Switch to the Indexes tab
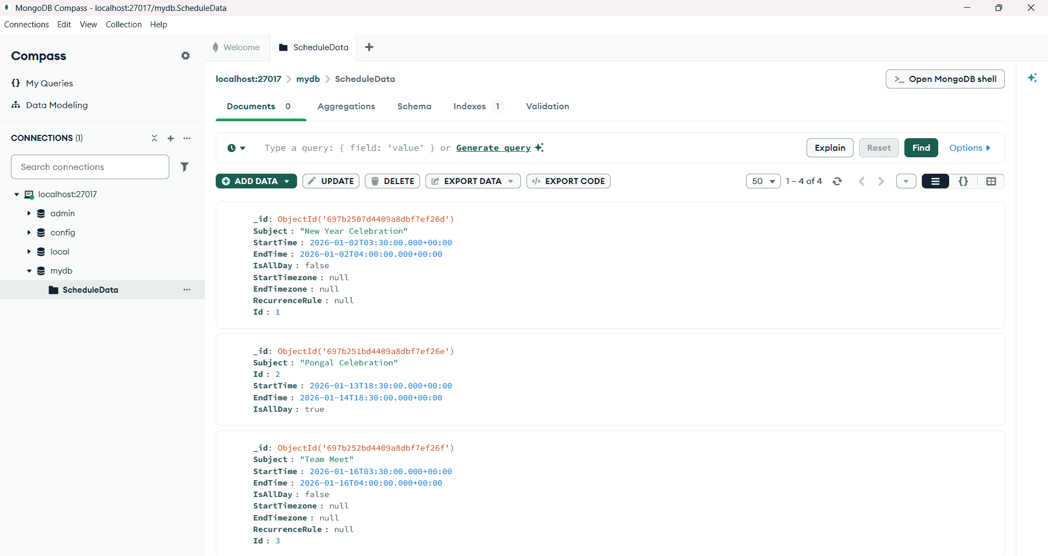 point(478,107)
